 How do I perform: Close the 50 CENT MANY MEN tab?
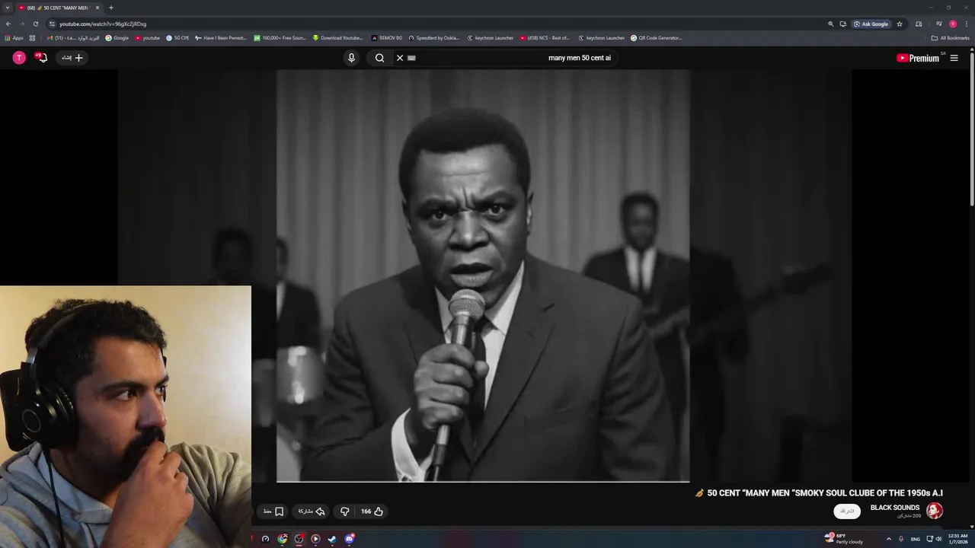pos(97,8)
